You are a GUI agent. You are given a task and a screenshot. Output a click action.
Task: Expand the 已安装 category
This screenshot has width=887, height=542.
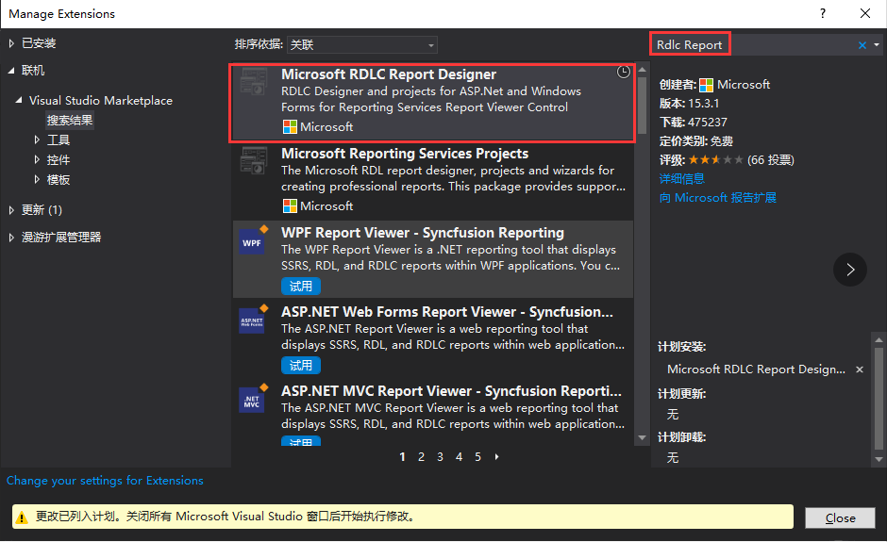tap(11, 43)
